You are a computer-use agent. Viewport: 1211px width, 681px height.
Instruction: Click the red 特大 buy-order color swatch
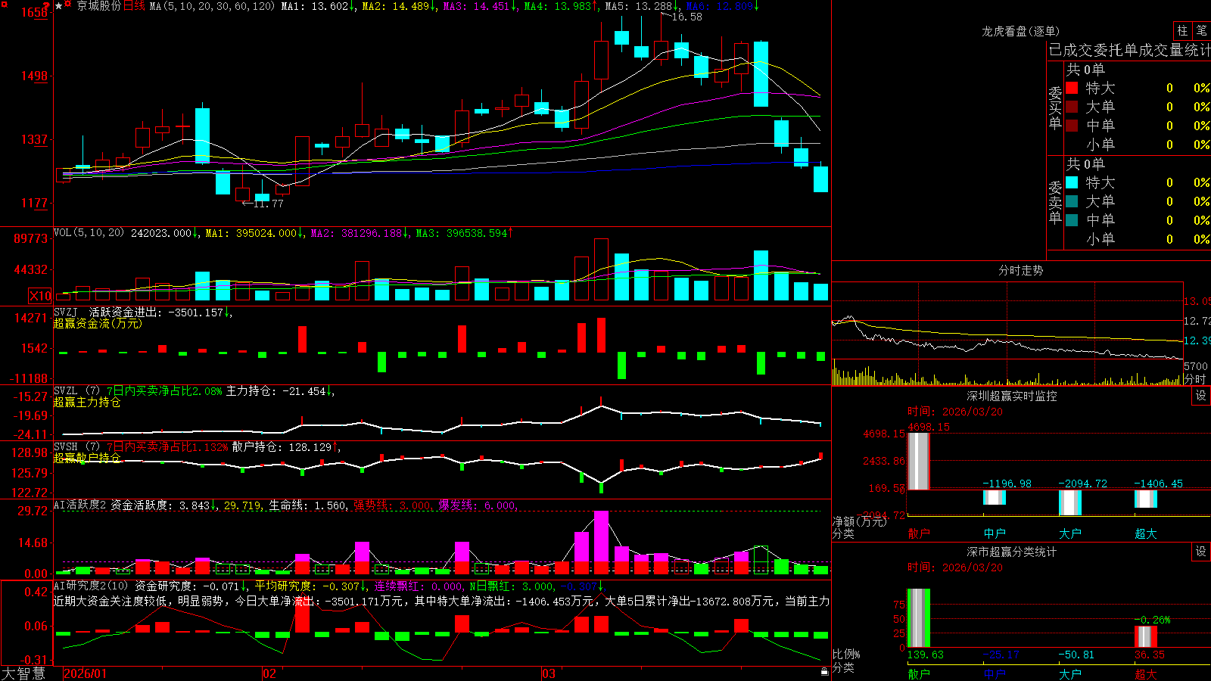[x=1072, y=88]
